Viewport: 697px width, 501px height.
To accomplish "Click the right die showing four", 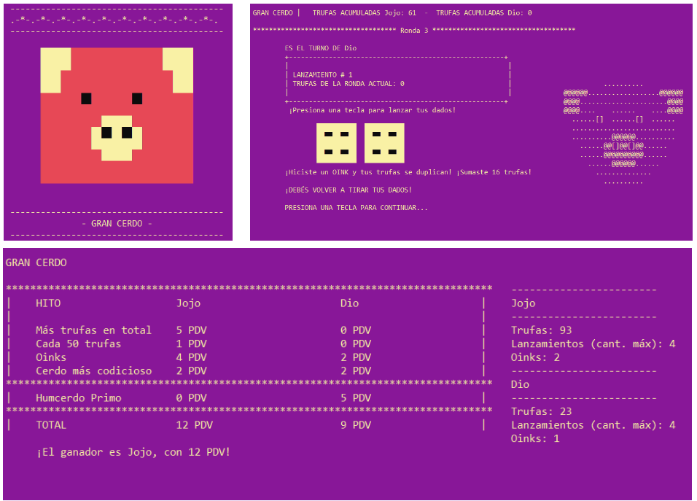I will tap(384, 143).
